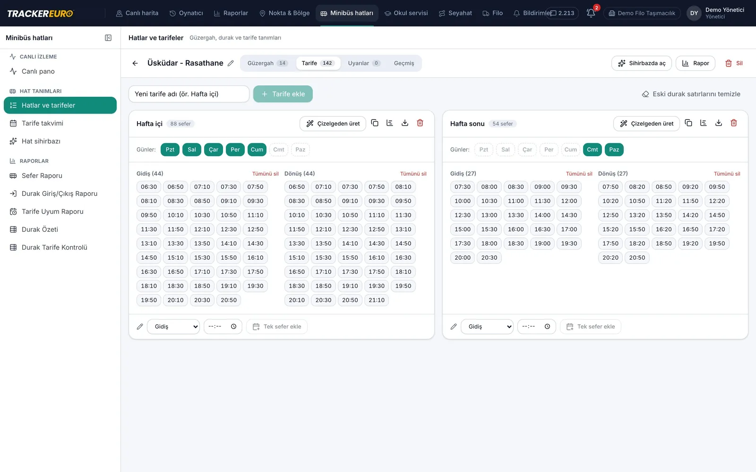Collapse the Minibüs hatları sidebar panel icon

pos(108,38)
